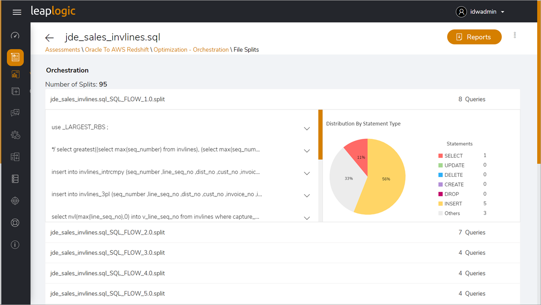The image size is (541, 305).
Task: Click the info circle icon in sidebar
Action: 15,245
